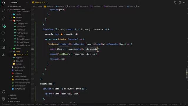Click the editor minimap scrollbar
The width and height of the screenshot is (188, 106).
point(187,73)
